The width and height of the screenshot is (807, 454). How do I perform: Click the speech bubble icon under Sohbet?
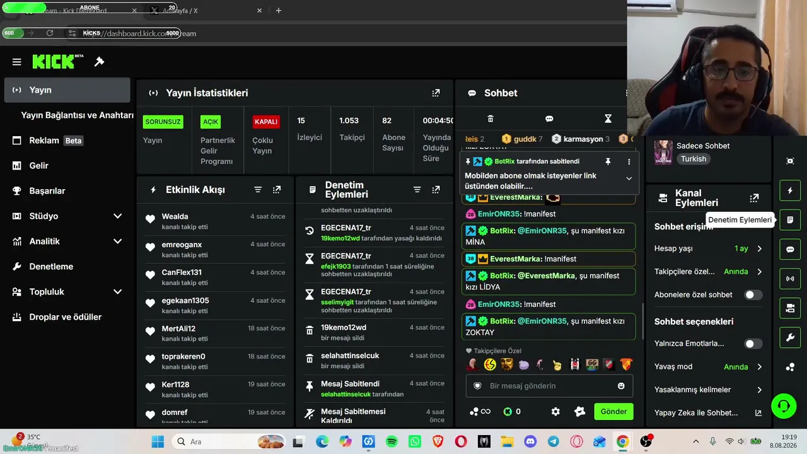(549, 119)
